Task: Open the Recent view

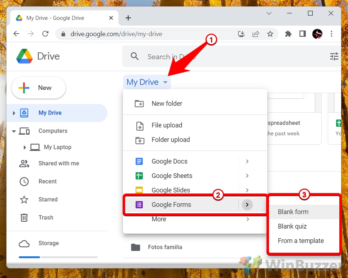Action: pyautogui.click(x=48, y=181)
